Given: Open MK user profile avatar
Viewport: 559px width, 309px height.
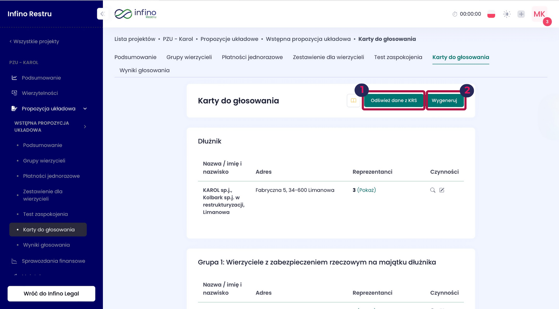Looking at the screenshot, I should tap(539, 14).
